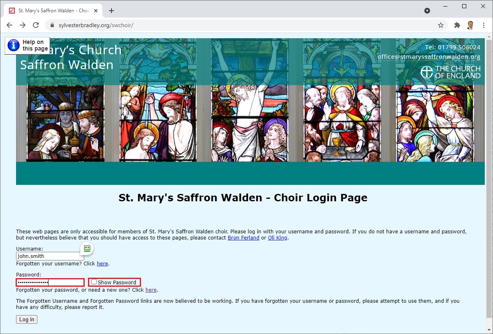Image resolution: width=493 pixels, height=334 pixels.
Task: Click the Choir Login Page heading
Action: 243,198
